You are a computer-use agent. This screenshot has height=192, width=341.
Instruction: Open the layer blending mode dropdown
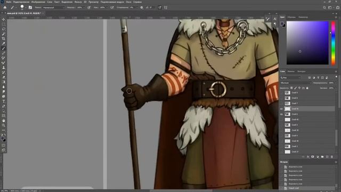(x=296, y=83)
